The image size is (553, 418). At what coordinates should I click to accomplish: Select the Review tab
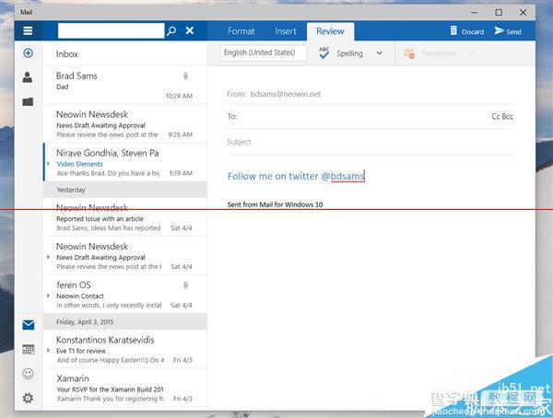click(330, 31)
